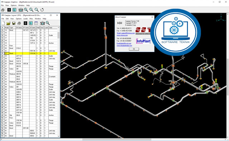This screenshot has width=229, height=141.
Task: Close the About Caepipe dialog
Action: (x=152, y=17)
